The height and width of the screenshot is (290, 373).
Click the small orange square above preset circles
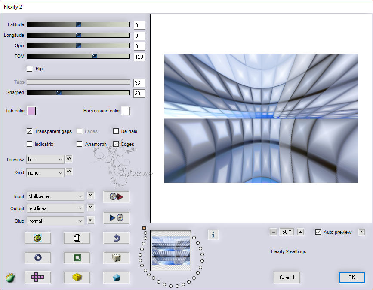point(144,228)
